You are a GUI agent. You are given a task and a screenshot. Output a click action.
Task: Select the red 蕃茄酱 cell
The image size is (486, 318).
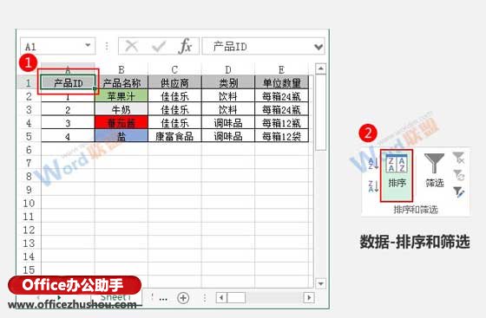[x=121, y=123]
